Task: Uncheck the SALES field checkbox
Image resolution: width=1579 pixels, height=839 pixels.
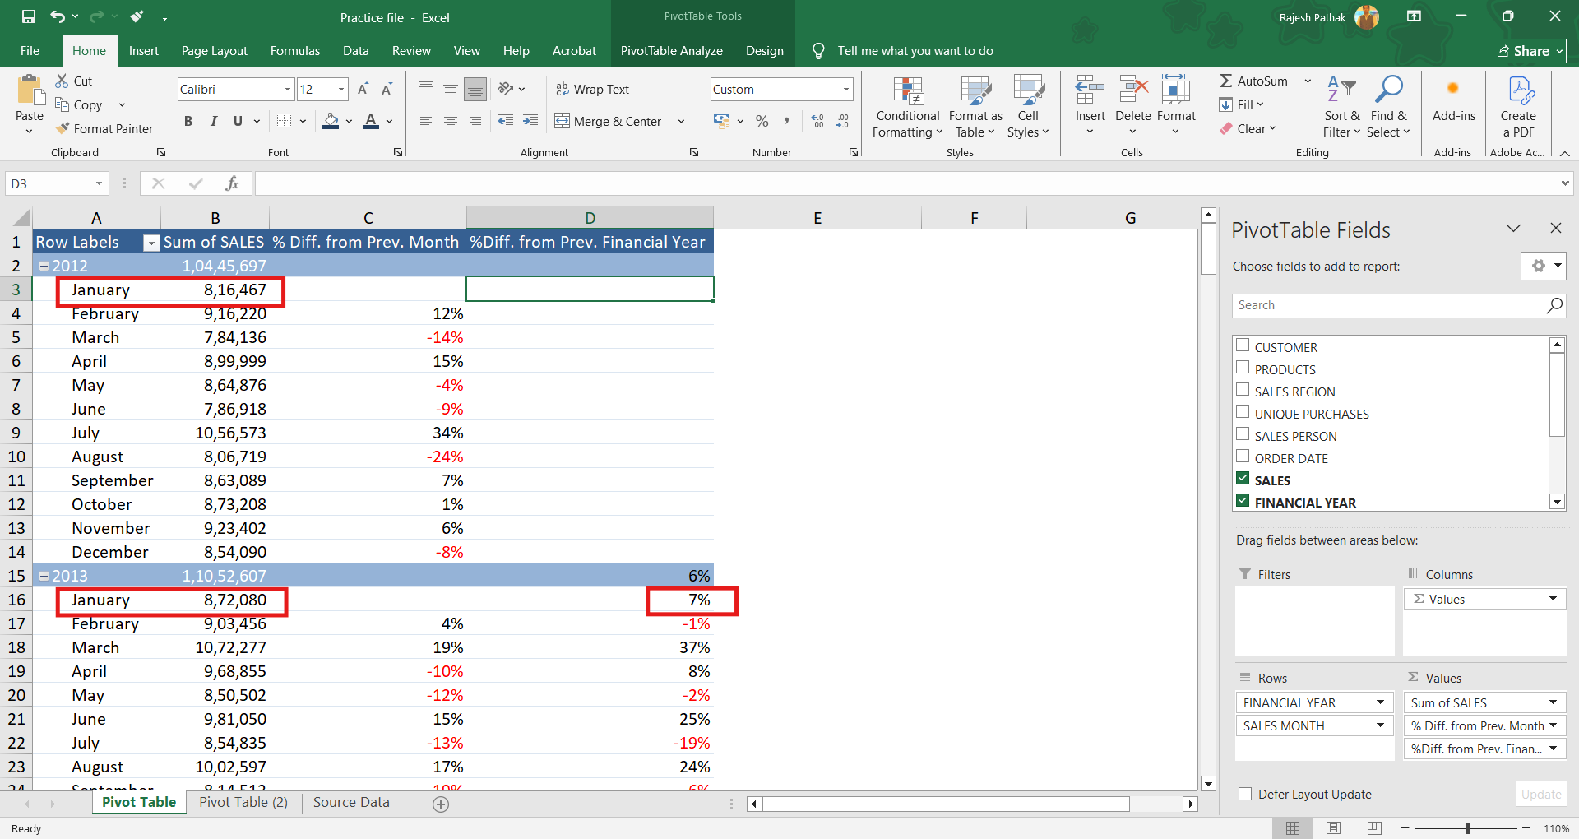Action: pyautogui.click(x=1243, y=479)
